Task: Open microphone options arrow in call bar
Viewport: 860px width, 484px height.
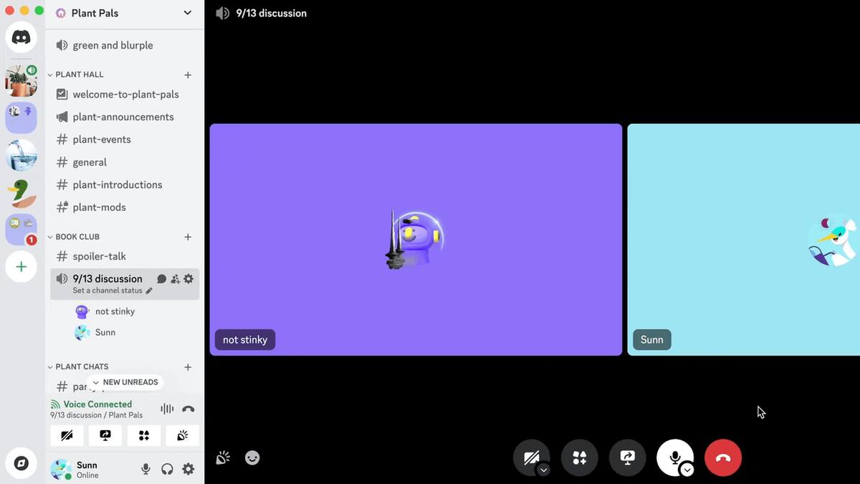Action: 687,470
